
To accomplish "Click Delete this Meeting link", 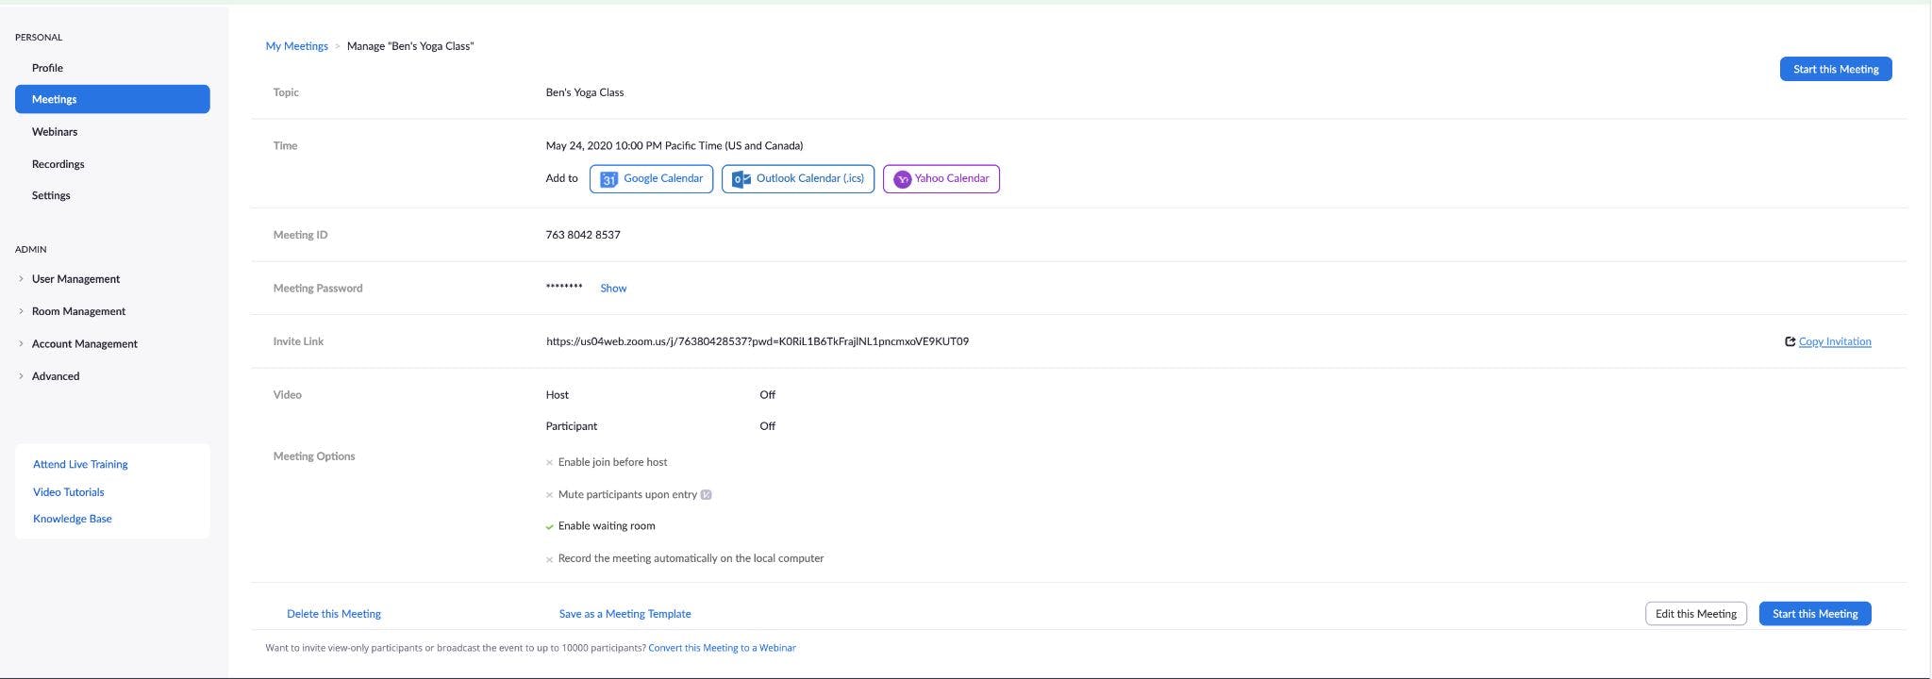I will click(x=334, y=614).
